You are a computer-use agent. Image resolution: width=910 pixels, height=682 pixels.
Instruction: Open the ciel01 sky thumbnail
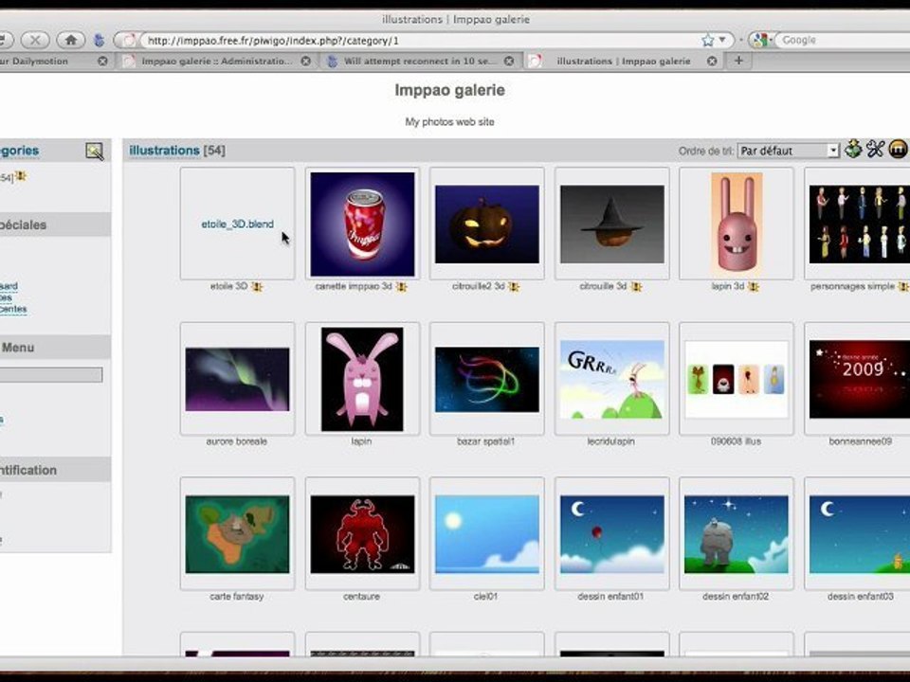[487, 534]
